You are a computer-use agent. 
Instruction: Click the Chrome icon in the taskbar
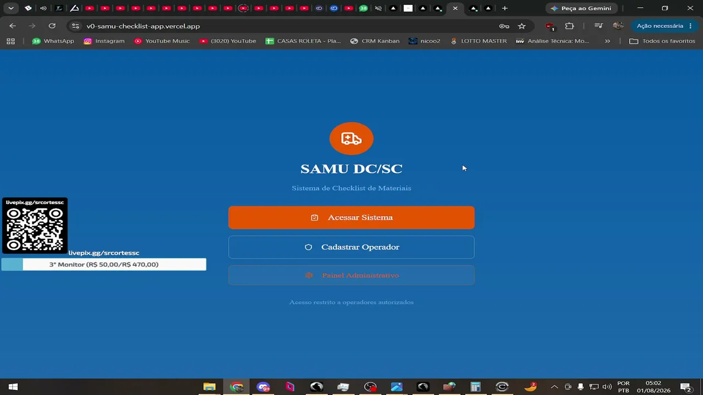coord(237,387)
